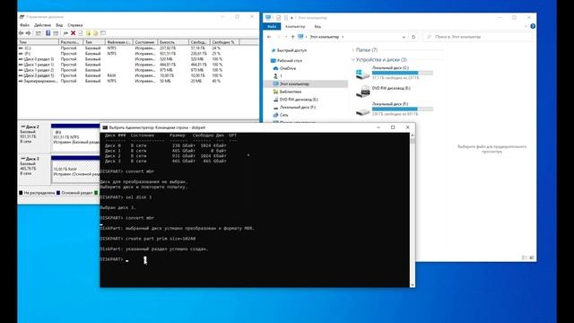Click red X delete icon in Disk Management
The image size is (574, 323).
pos(73,33)
